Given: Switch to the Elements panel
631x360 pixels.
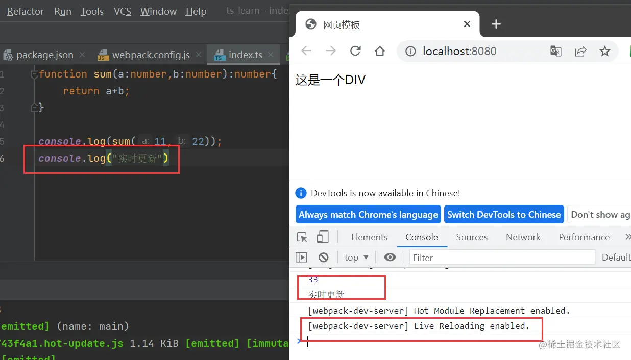Looking at the screenshot, I should (369, 237).
